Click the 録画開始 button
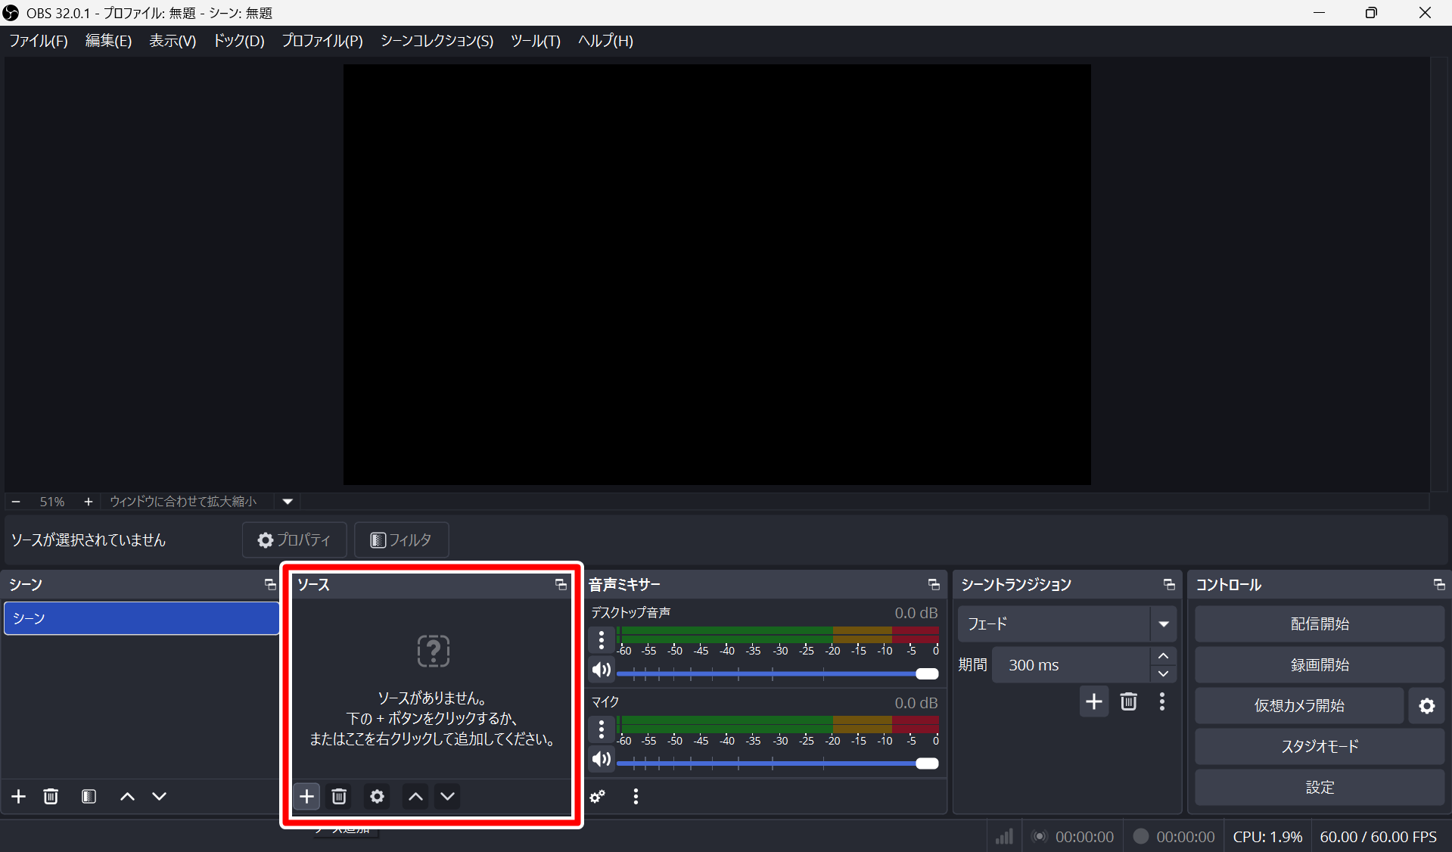 pos(1319,665)
